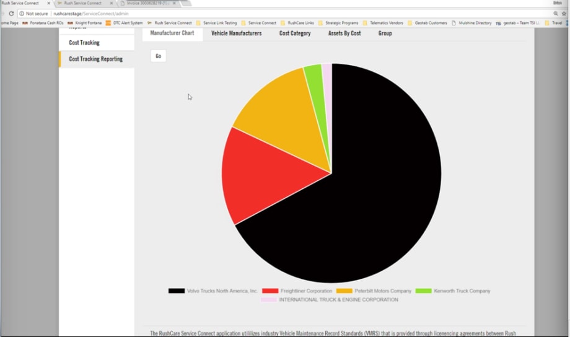This screenshot has height=337, width=570.
Task: Toggle the green Kenworth legend swatch
Action: click(x=424, y=291)
